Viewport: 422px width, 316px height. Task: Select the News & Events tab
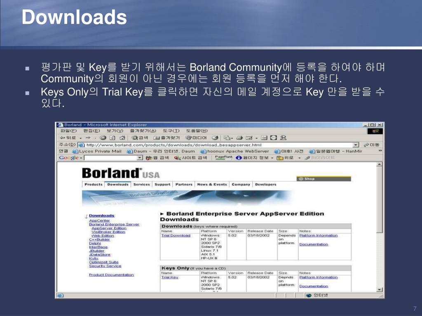212,184
